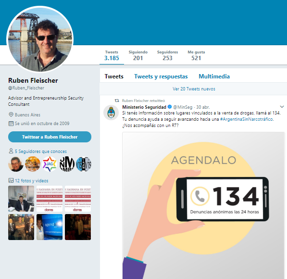The image size is (287, 279).
Task: Click the Ministerio Seguridad avatar icon
Action: coord(111,113)
